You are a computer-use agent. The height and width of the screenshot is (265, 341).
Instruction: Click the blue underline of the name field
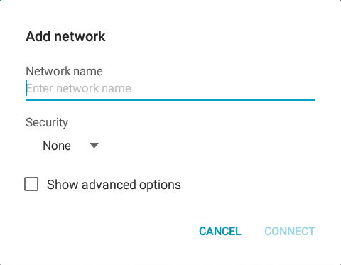170,100
